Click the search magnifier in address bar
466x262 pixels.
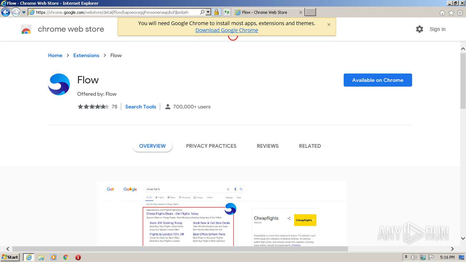point(202,12)
